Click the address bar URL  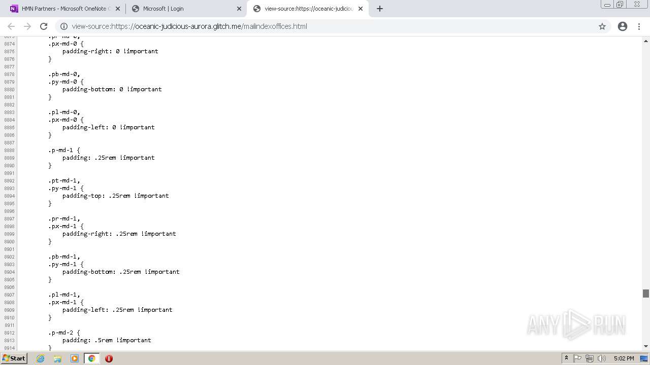[x=189, y=26]
